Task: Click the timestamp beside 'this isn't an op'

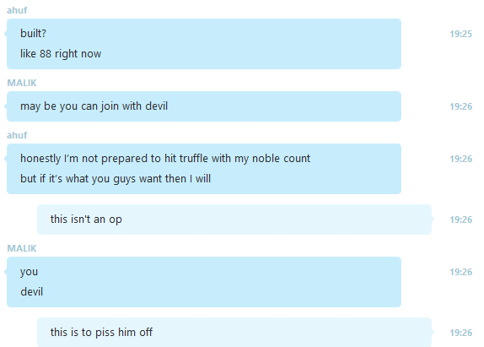Action: point(460,220)
